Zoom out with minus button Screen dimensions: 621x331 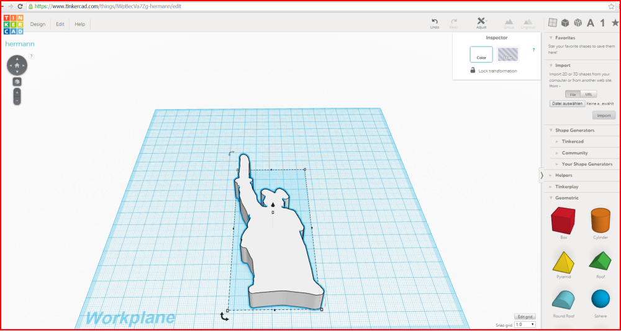[17, 101]
